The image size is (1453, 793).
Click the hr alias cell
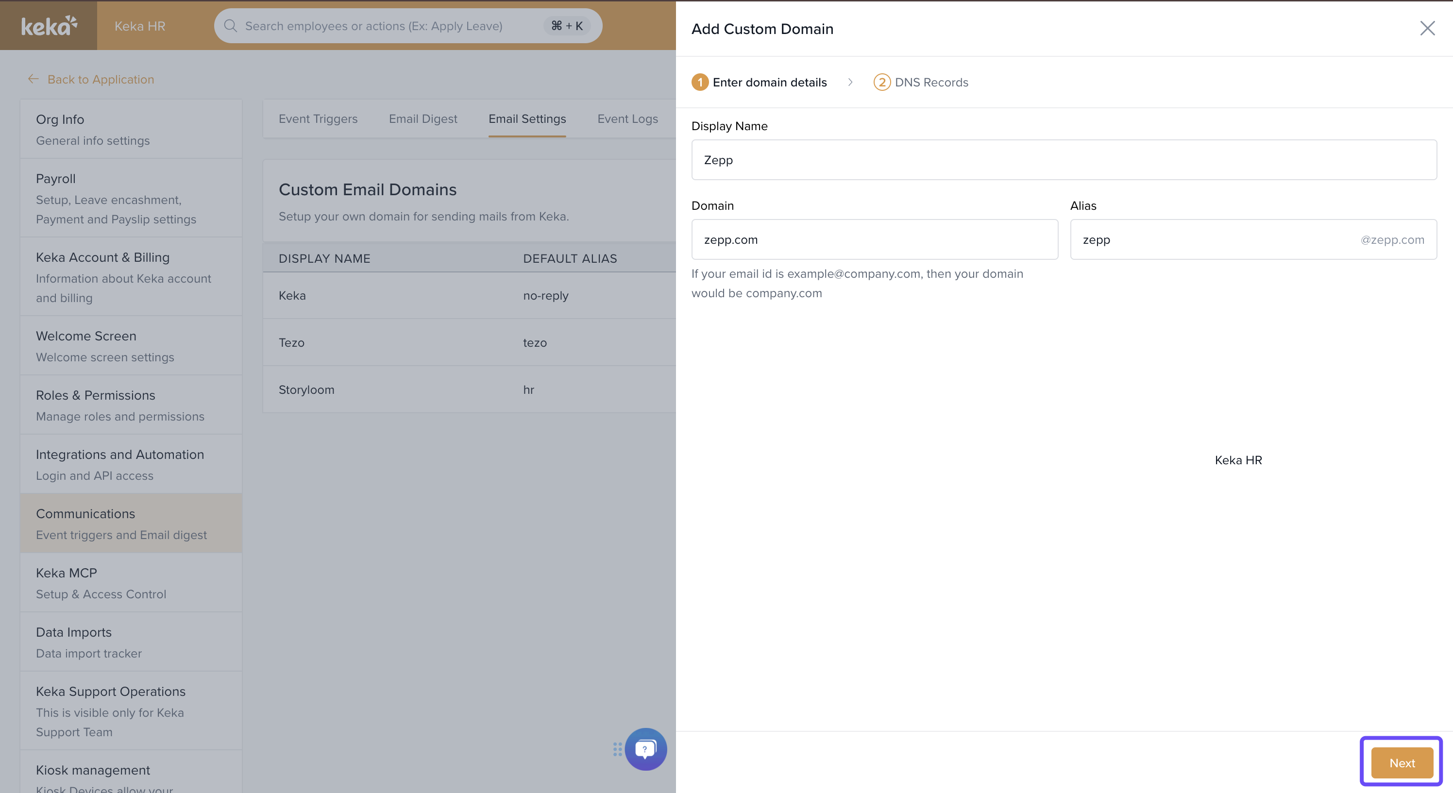coord(528,390)
